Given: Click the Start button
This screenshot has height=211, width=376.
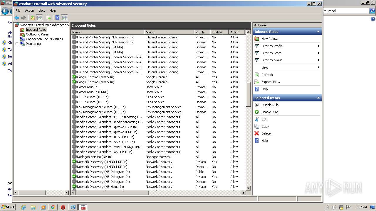Looking at the screenshot, I should point(8,207).
